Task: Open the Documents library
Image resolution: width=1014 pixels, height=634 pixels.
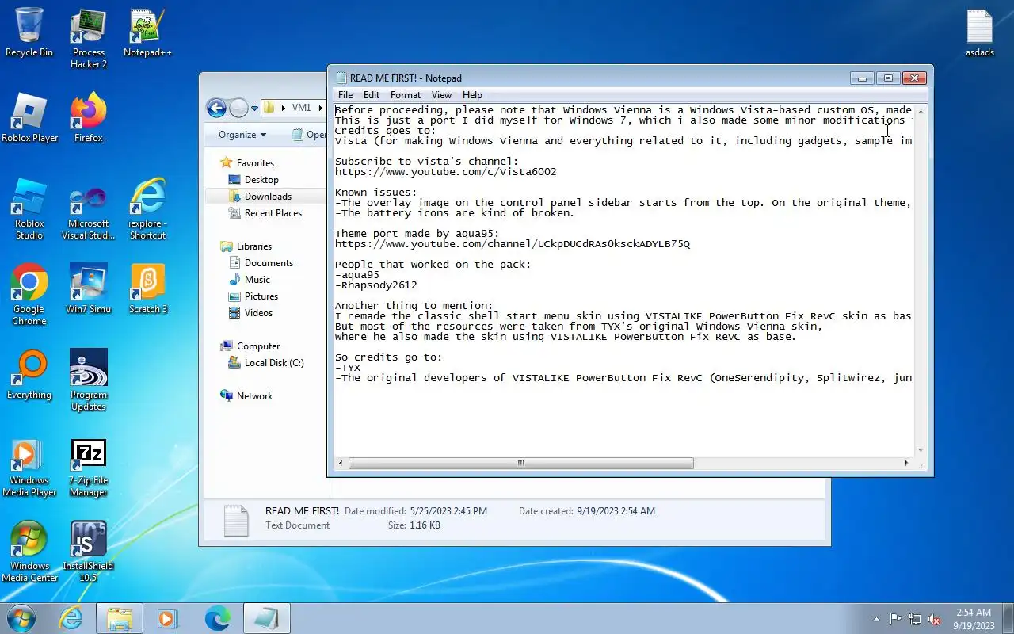Action: (269, 263)
